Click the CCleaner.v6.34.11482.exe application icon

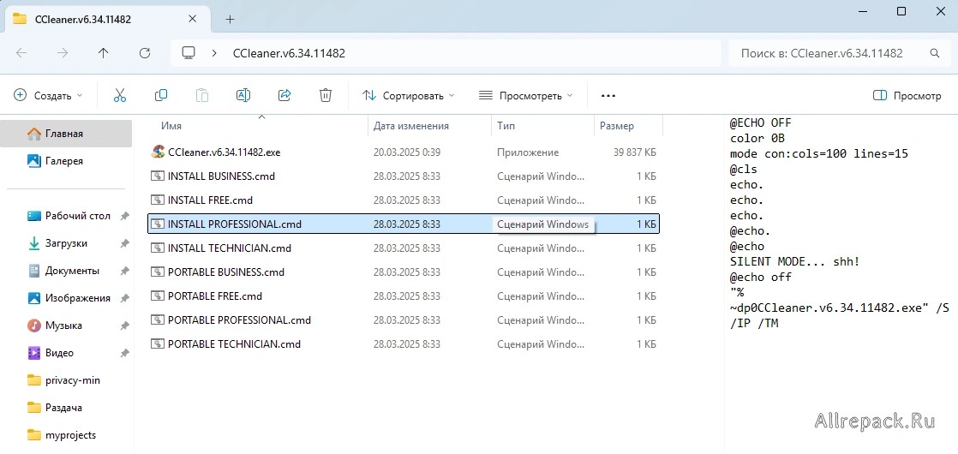click(x=158, y=152)
